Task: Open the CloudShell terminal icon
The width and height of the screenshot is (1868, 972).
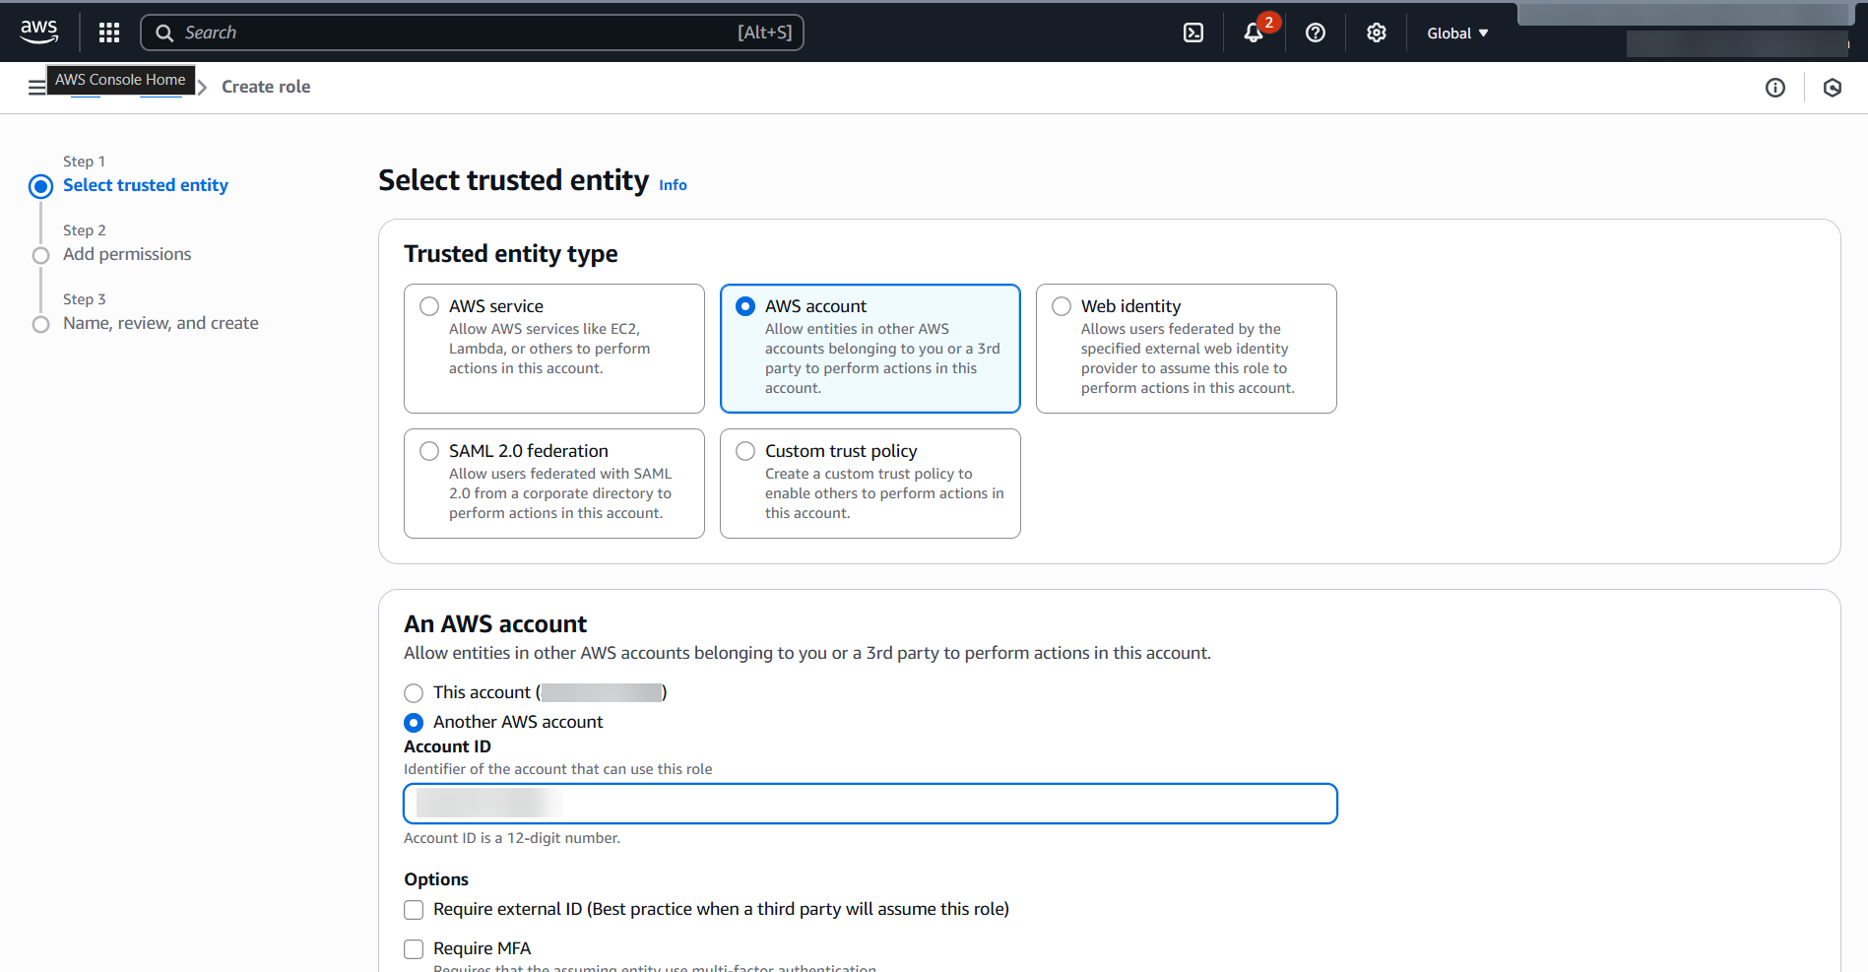Action: pos(1192,32)
